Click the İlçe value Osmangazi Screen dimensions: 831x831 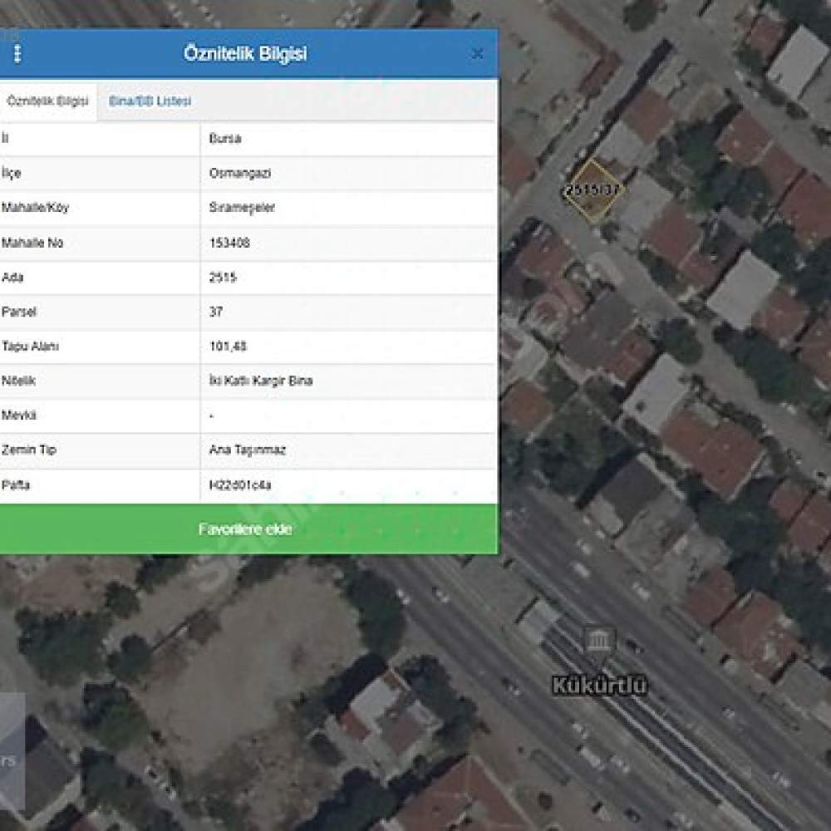[240, 174]
